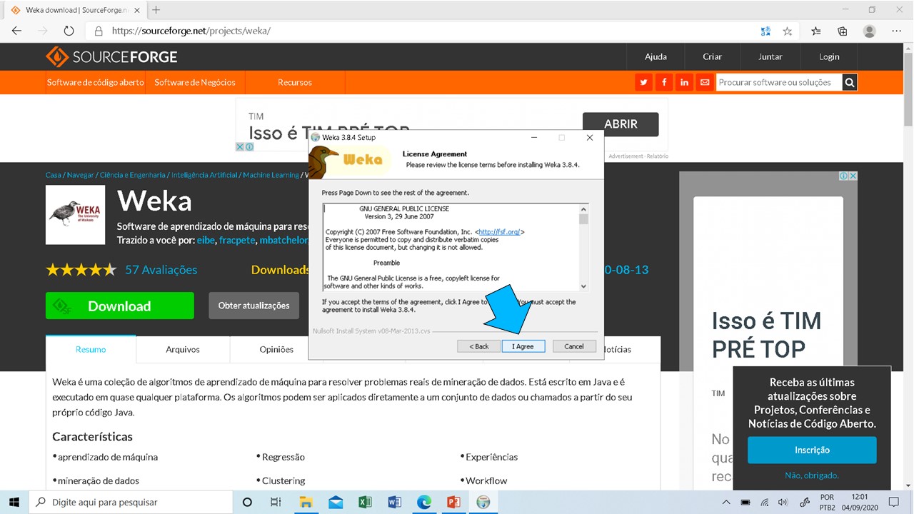Click the Weka project logo
Screen dimensions: 914x514
coord(75,215)
